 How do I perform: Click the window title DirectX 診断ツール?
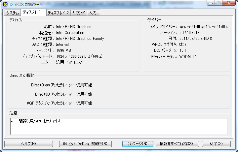[x=26, y=5]
